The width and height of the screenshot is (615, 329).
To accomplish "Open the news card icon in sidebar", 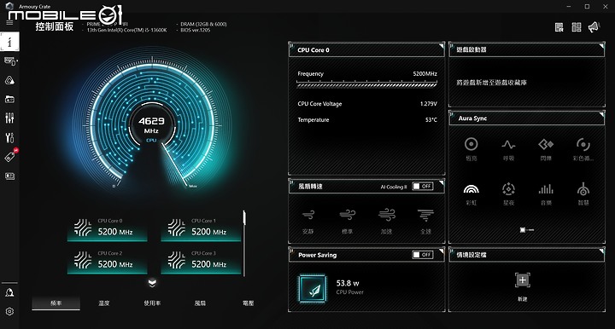I will click(x=9, y=176).
